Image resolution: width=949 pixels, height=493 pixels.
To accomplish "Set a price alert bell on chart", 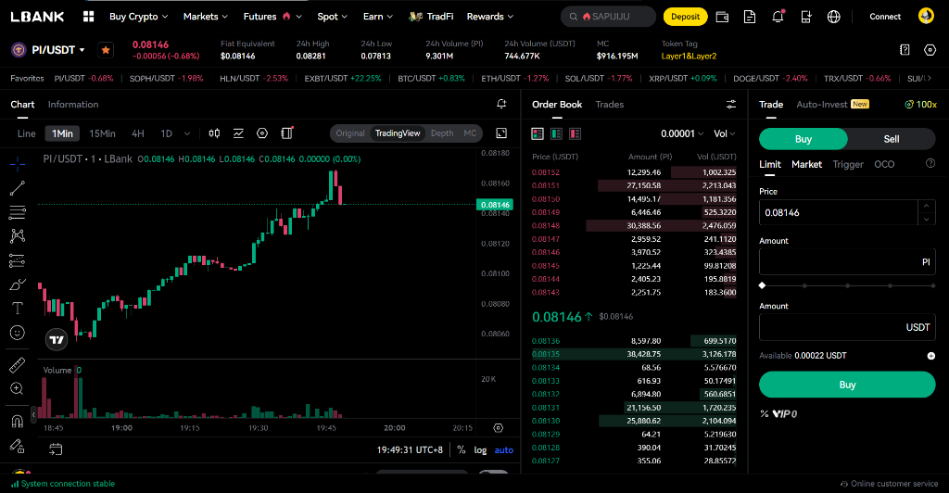I will click(x=501, y=104).
